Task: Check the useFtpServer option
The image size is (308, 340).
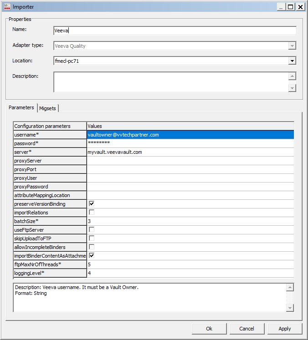Action: tap(92, 230)
